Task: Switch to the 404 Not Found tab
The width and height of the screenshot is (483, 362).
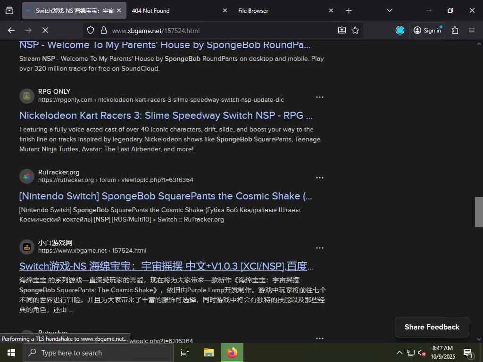Action: [150, 11]
